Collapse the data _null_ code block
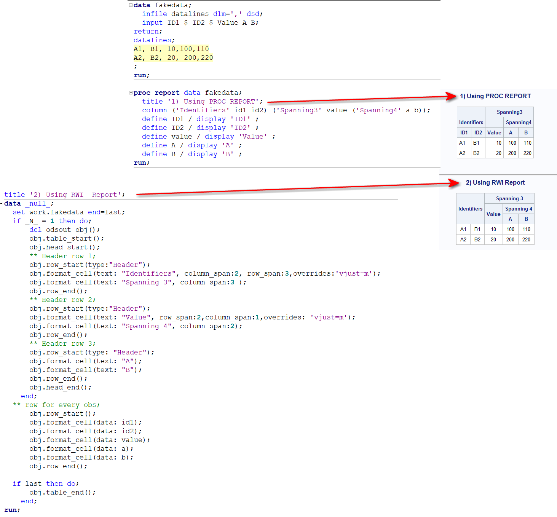Screen dimensions: 557x517 [x=2, y=203]
